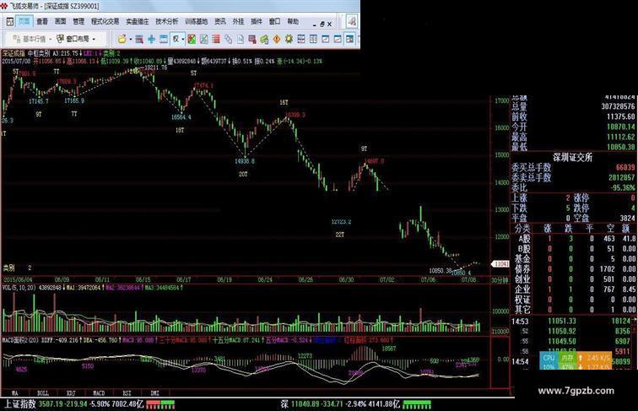Switch to the BOLL indicator tab
638x411 pixels.
(43, 393)
